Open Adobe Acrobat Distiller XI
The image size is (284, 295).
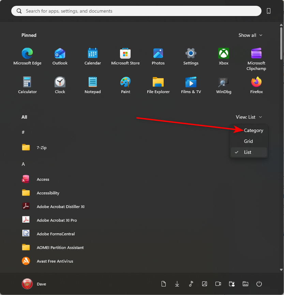(53, 207)
